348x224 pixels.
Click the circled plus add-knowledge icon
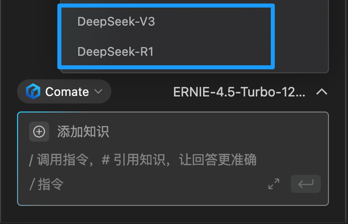[x=39, y=132]
